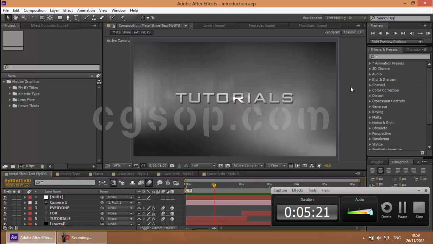Open the Animation menu
This screenshot has height=244, width=433.
[x=86, y=11]
